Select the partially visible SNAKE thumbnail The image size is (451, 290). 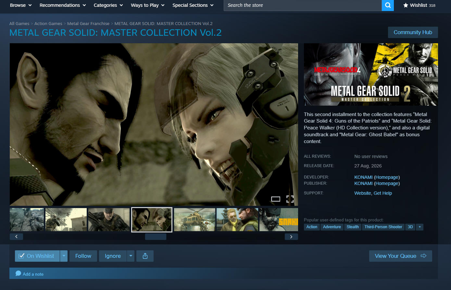point(279,220)
